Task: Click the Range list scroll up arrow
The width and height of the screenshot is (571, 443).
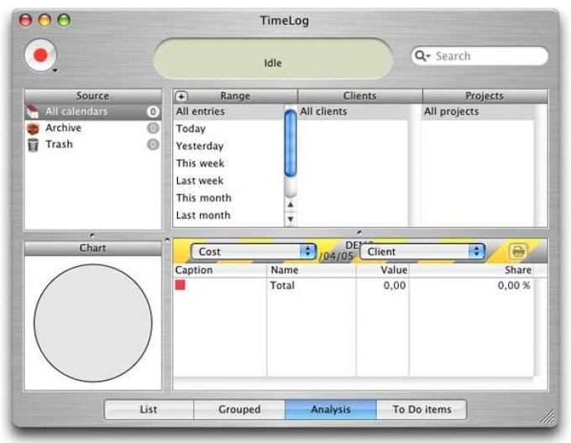Action: point(291,205)
